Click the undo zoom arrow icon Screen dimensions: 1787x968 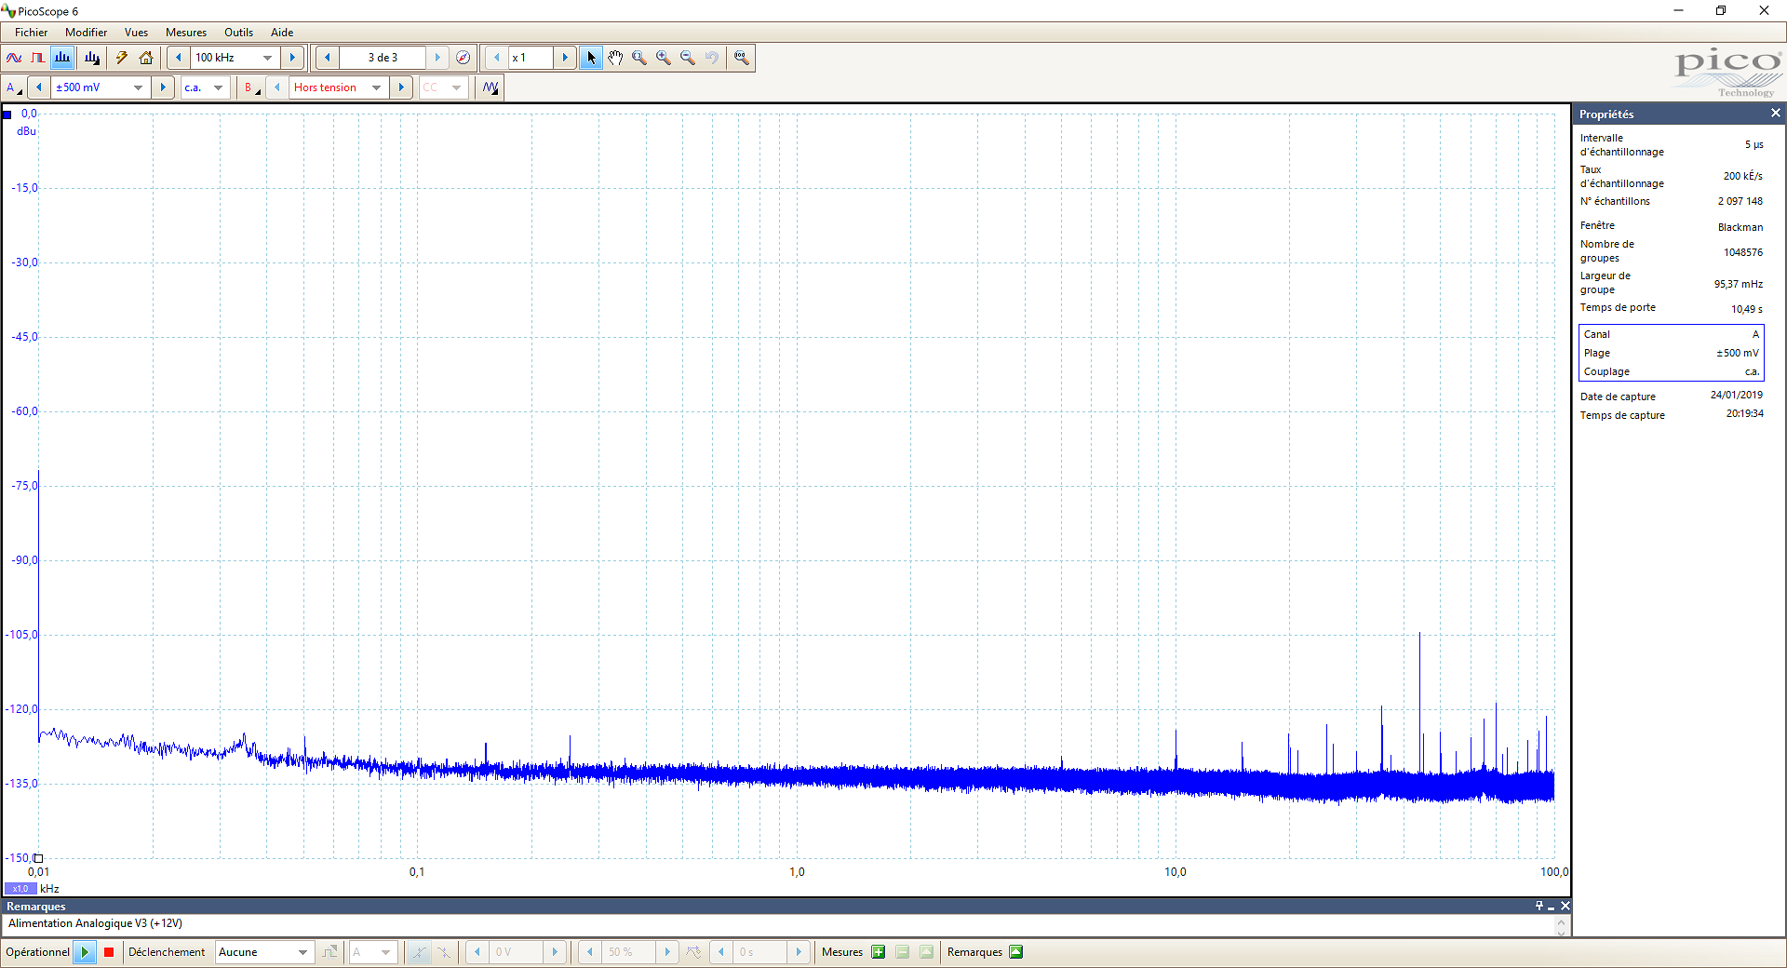712,58
